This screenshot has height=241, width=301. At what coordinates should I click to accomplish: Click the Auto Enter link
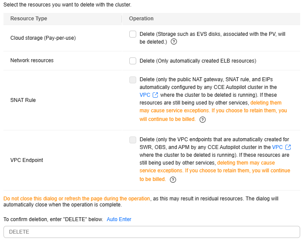(119, 219)
